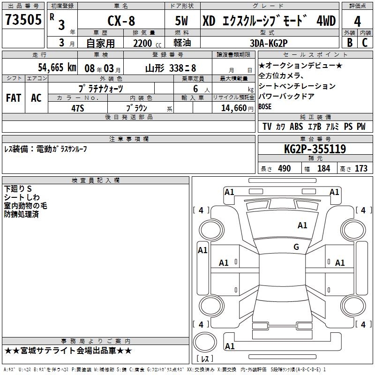The height and width of the screenshot is (375, 375).
Task: Select the displacement value 2200 cc
Action: (147, 43)
